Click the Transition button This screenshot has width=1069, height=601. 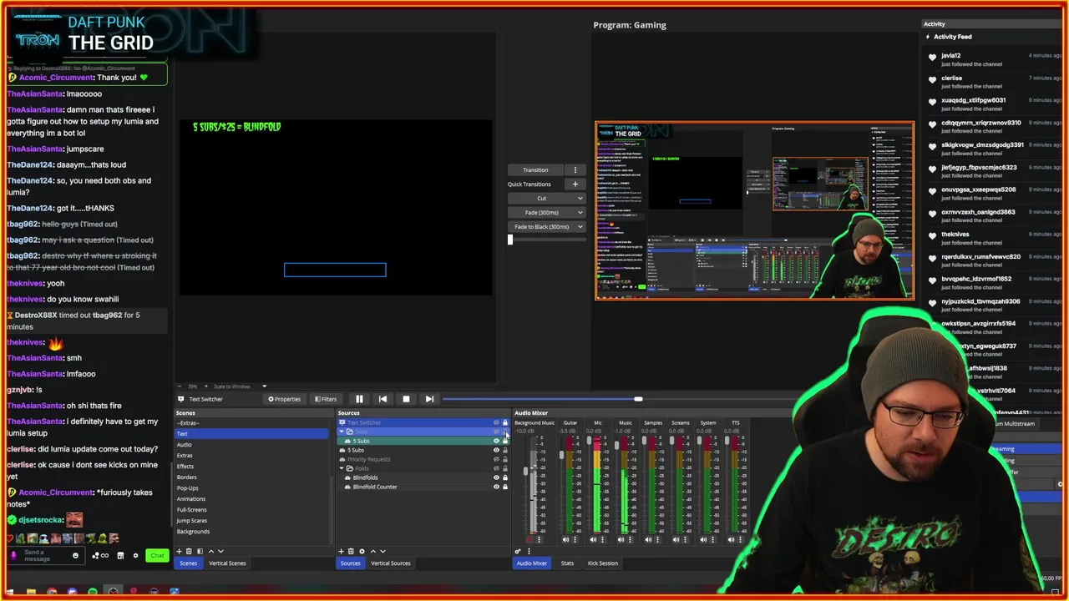click(x=536, y=170)
